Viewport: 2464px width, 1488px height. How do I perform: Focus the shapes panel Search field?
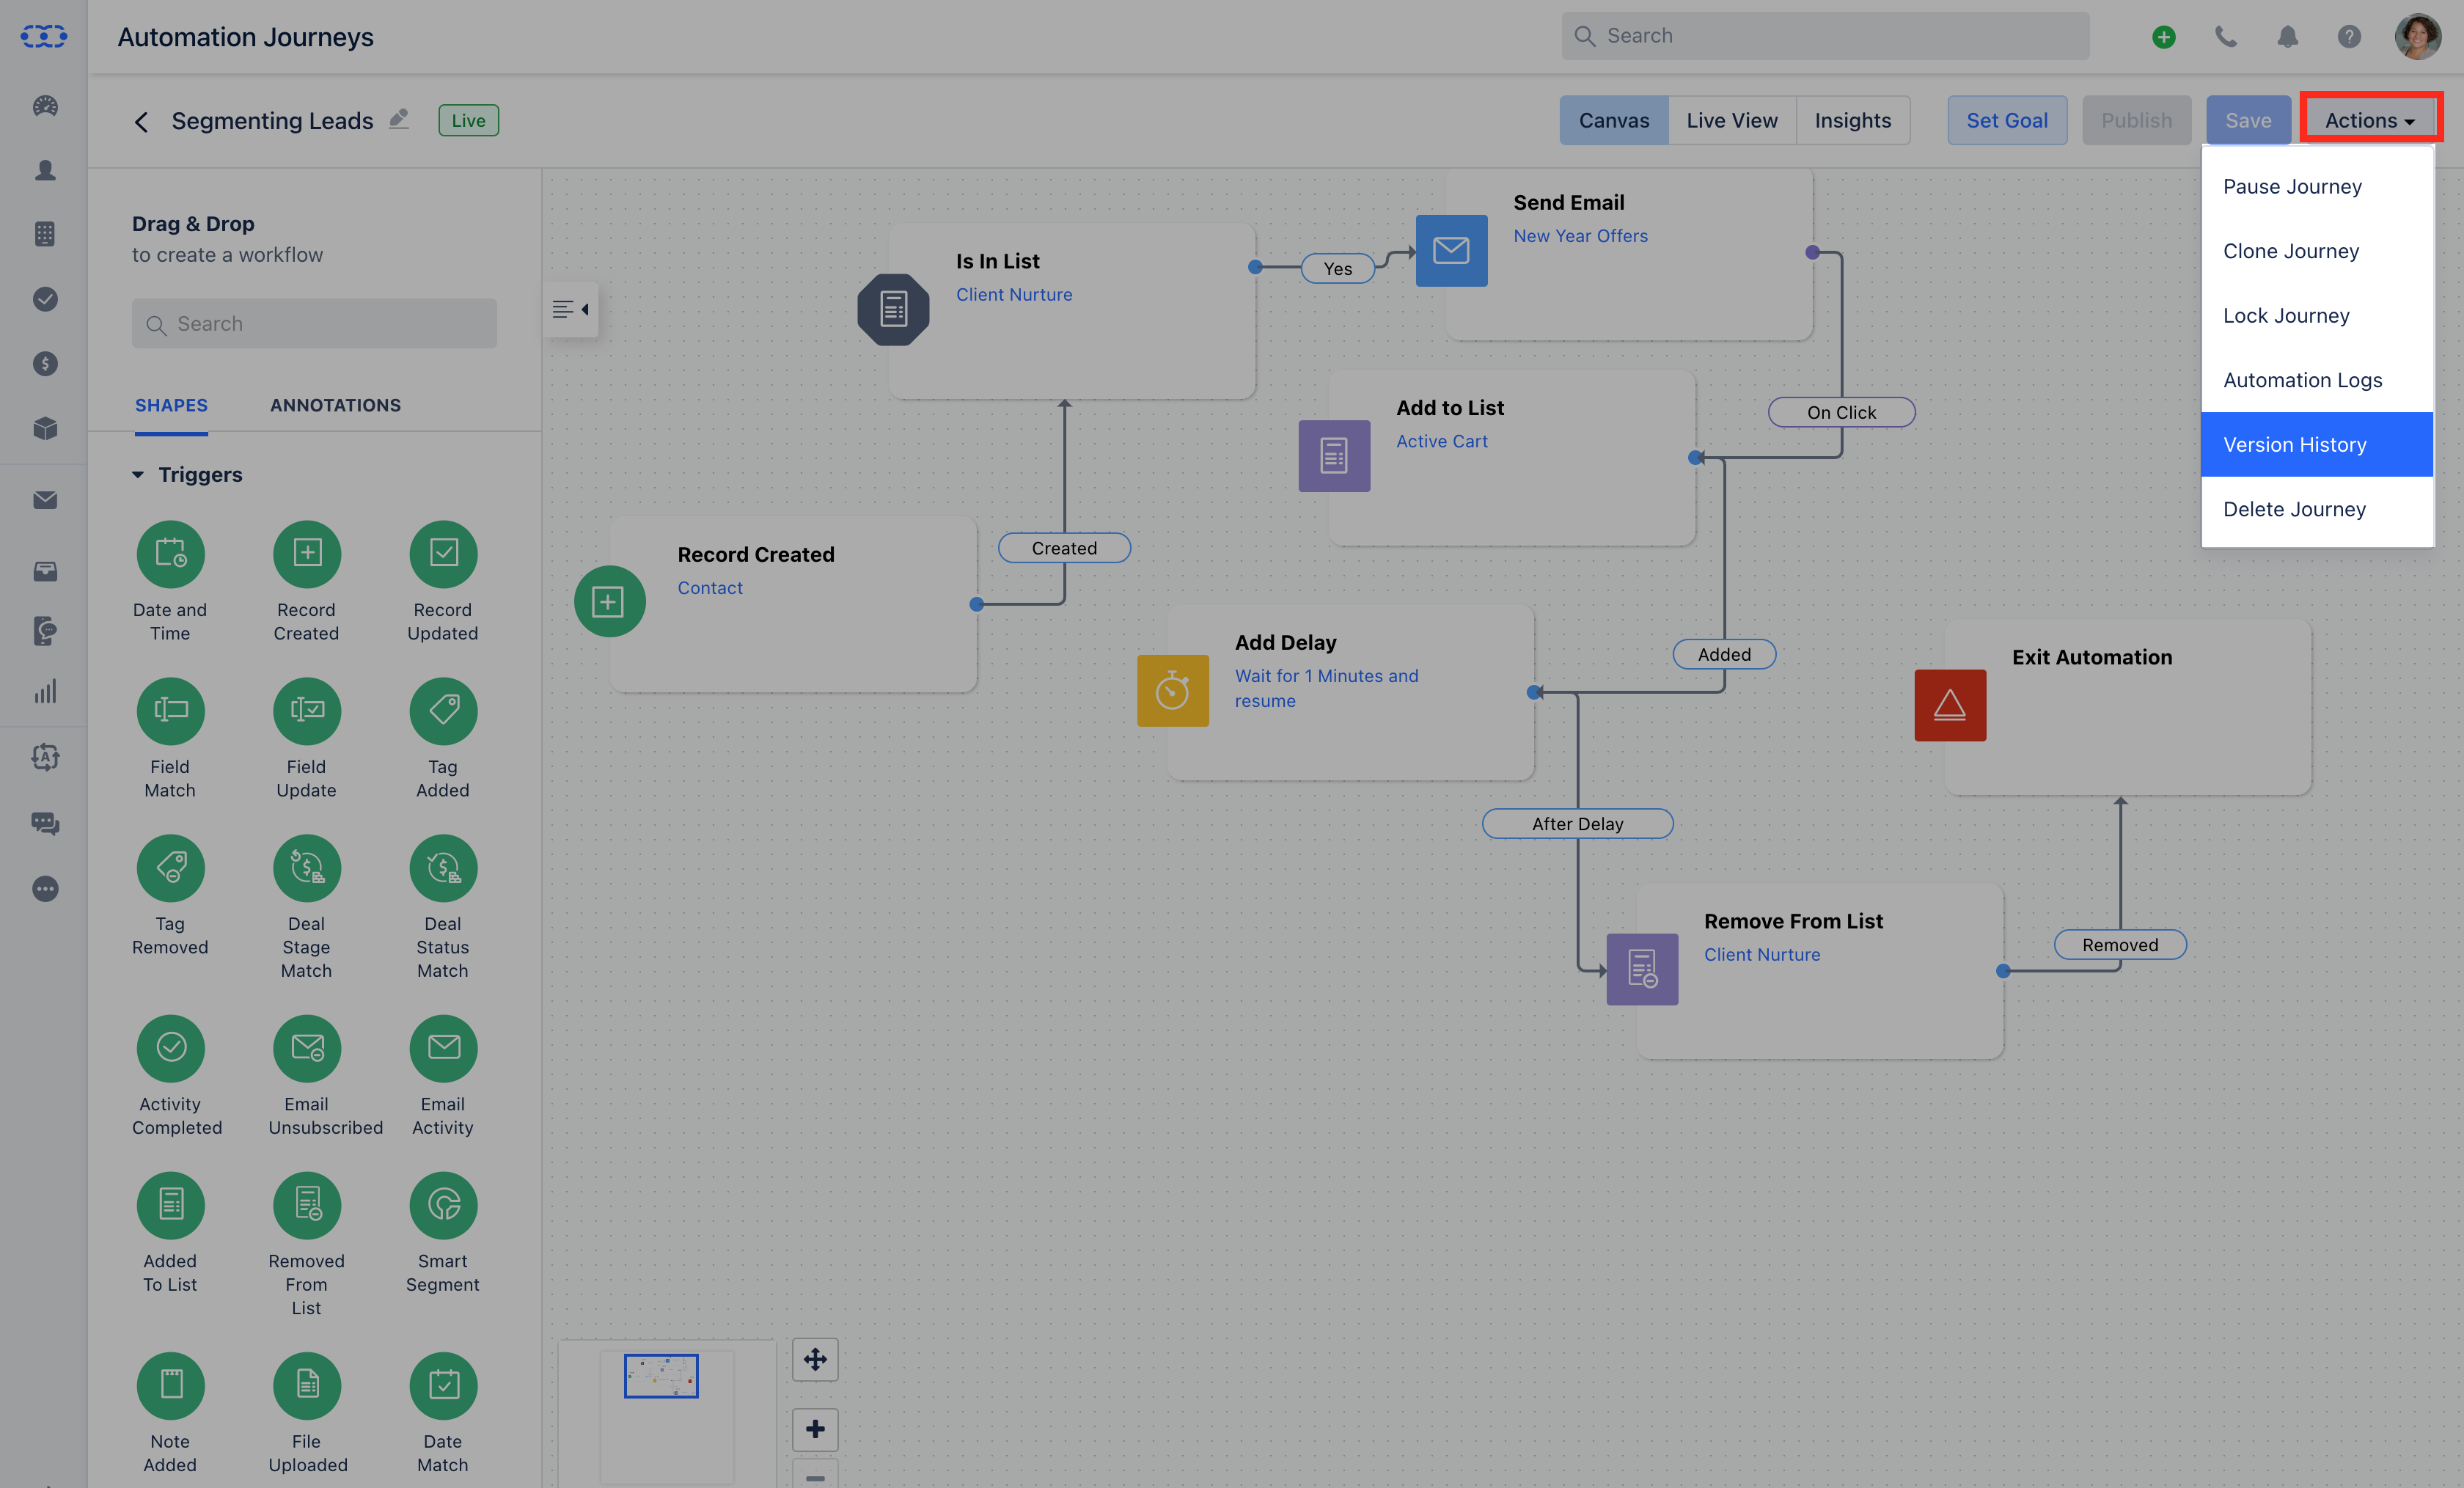coord(314,323)
